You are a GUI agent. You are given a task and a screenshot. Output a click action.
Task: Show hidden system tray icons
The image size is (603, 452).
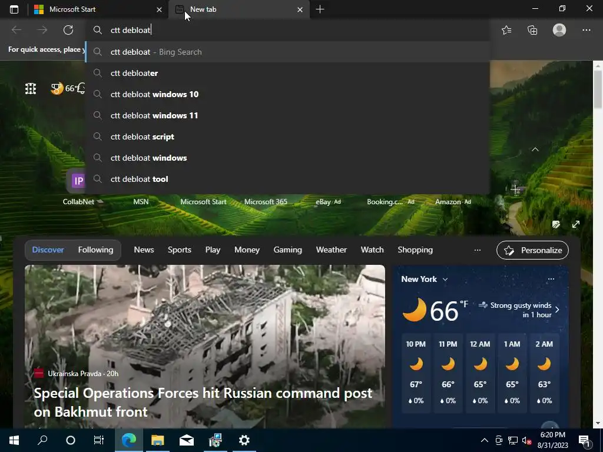[x=485, y=440]
